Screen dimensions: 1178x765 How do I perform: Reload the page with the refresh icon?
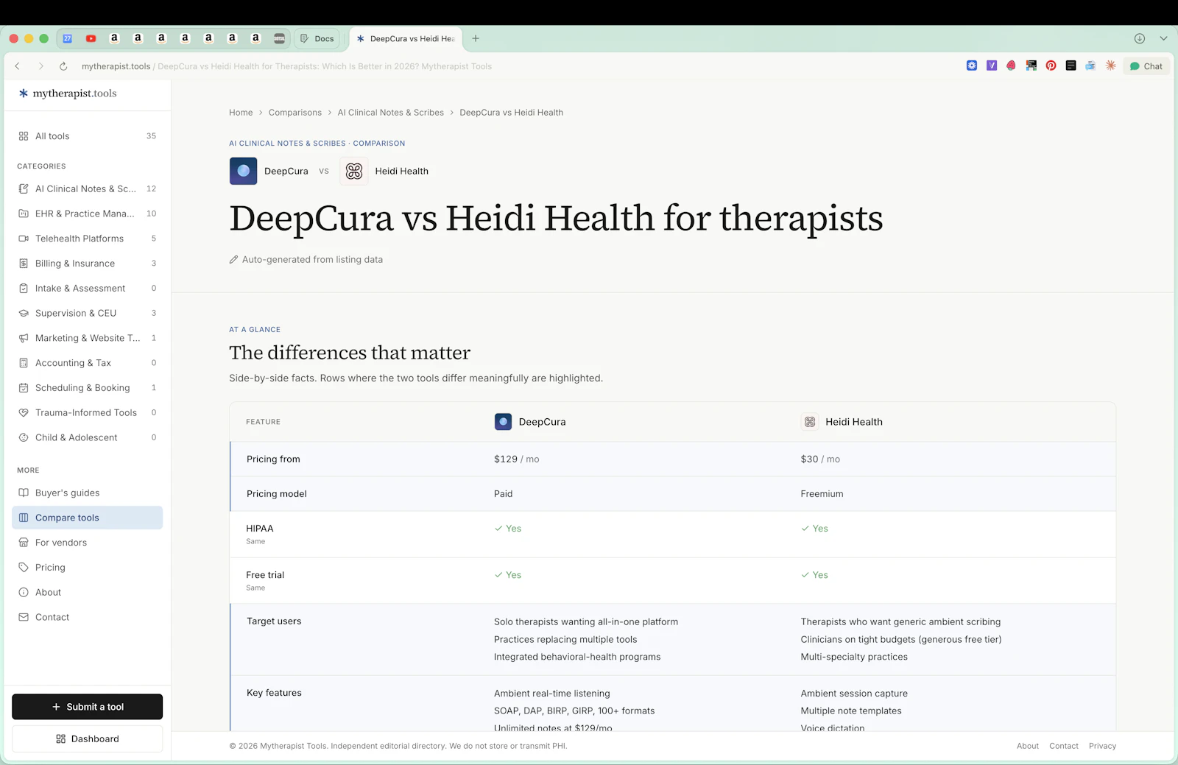(x=63, y=66)
